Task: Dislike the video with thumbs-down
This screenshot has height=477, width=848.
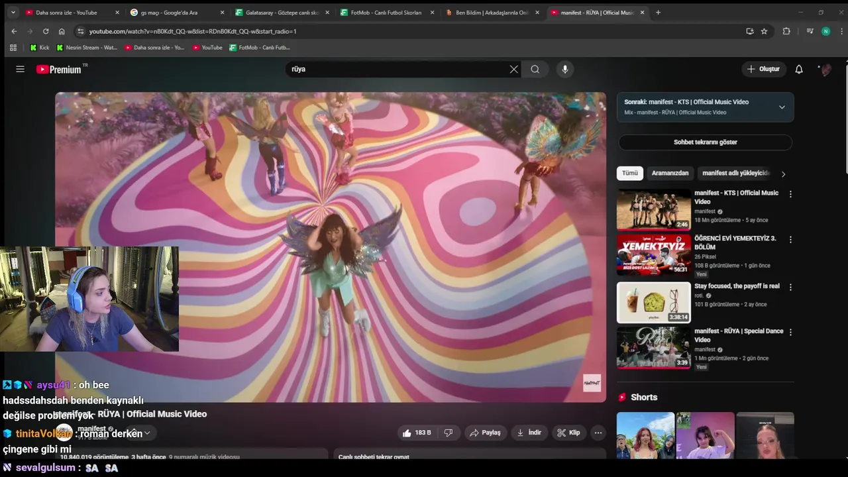Action: click(449, 433)
